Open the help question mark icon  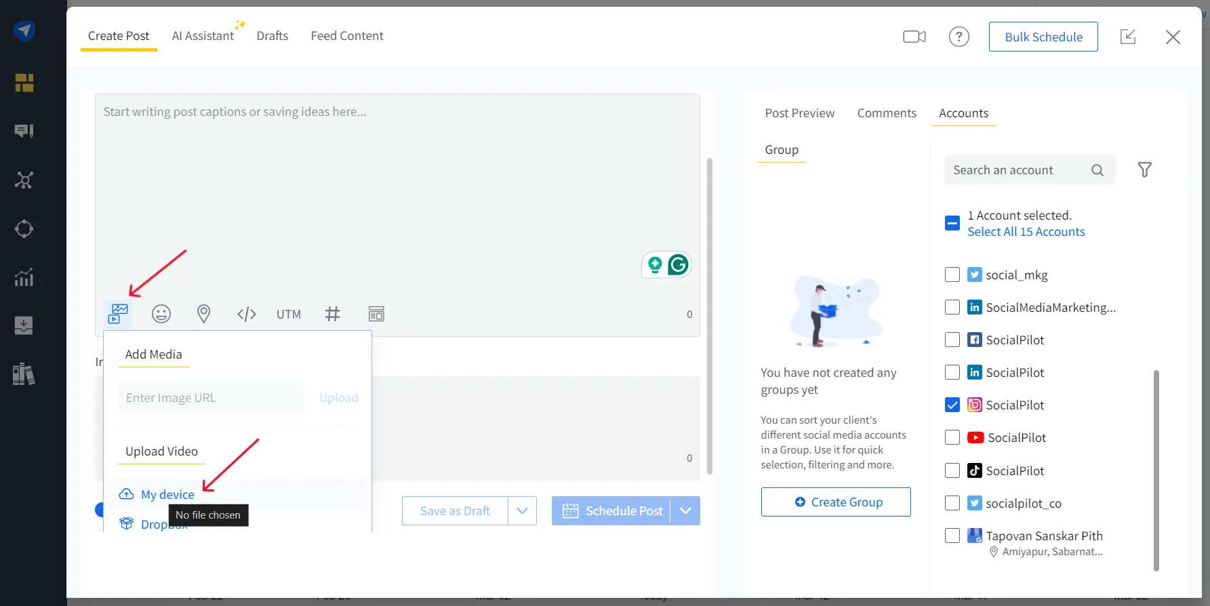coord(959,37)
